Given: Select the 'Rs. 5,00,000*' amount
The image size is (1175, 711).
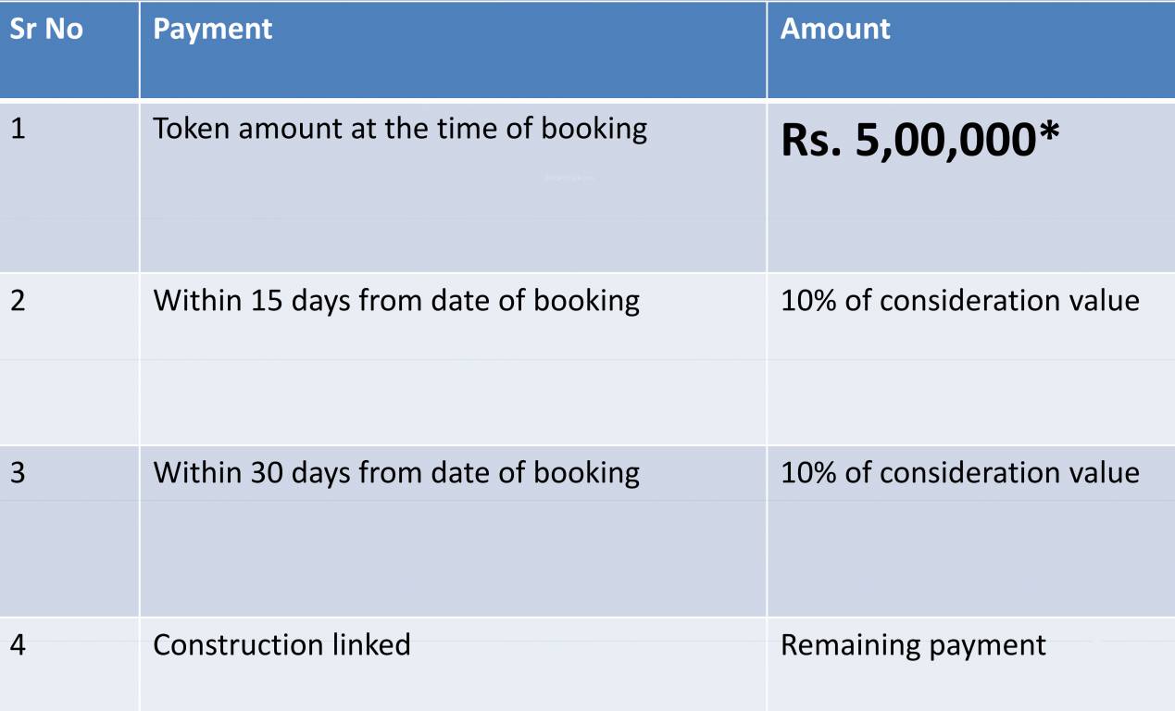Looking at the screenshot, I should click(919, 141).
